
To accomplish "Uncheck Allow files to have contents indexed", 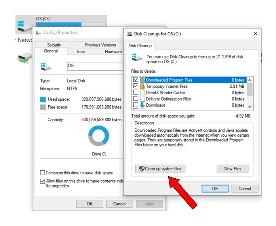I will coord(42,181).
